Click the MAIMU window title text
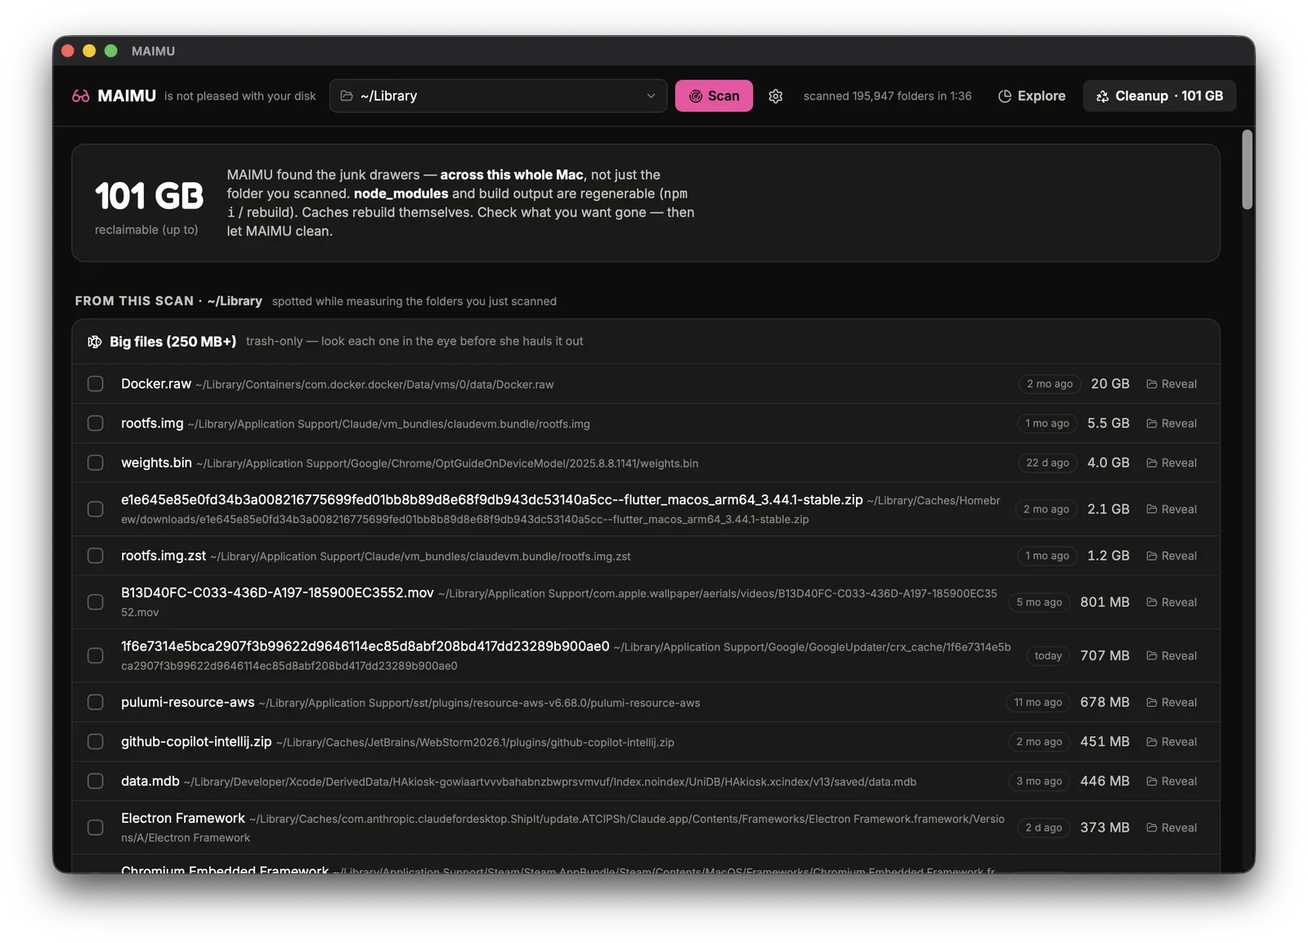This screenshot has width=1308, height=943. coord(153,51)
